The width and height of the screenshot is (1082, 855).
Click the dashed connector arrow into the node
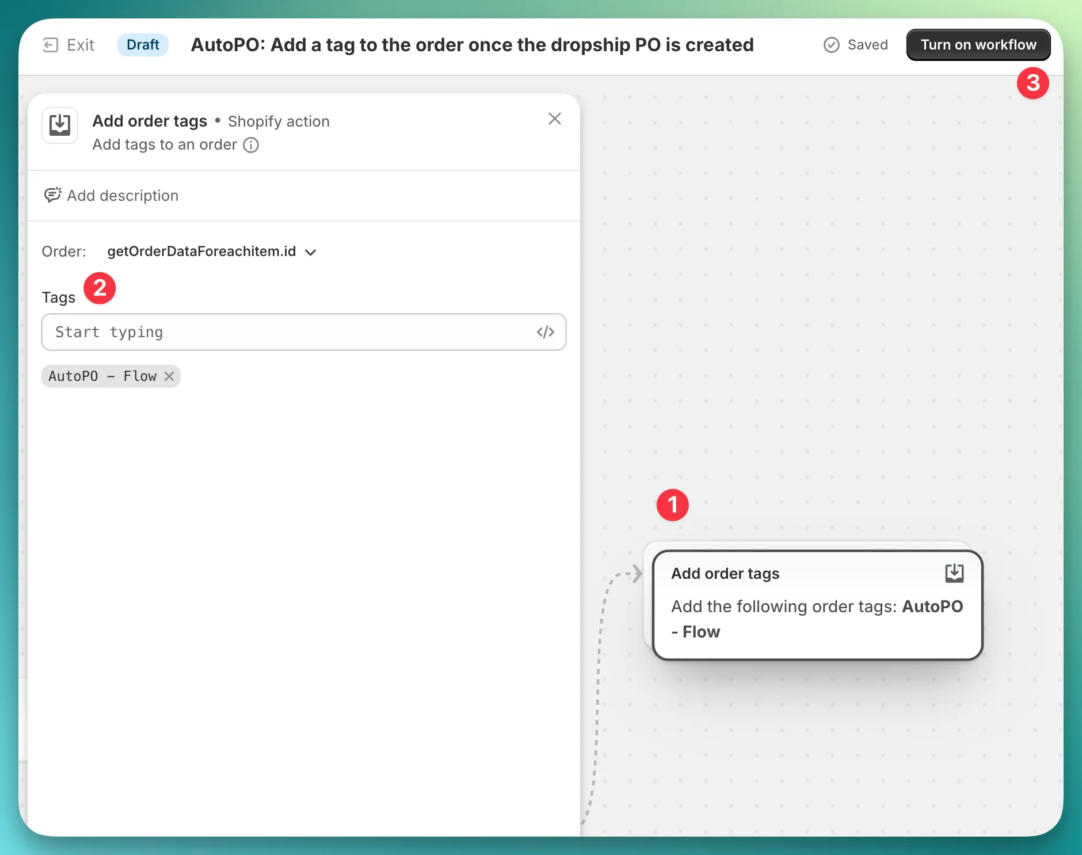636,573
